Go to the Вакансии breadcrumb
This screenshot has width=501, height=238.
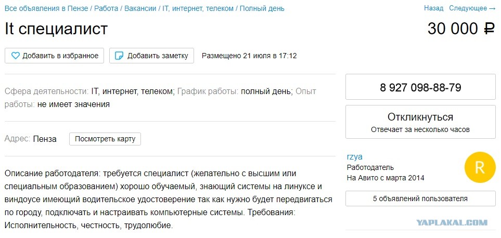coord(140,9)
